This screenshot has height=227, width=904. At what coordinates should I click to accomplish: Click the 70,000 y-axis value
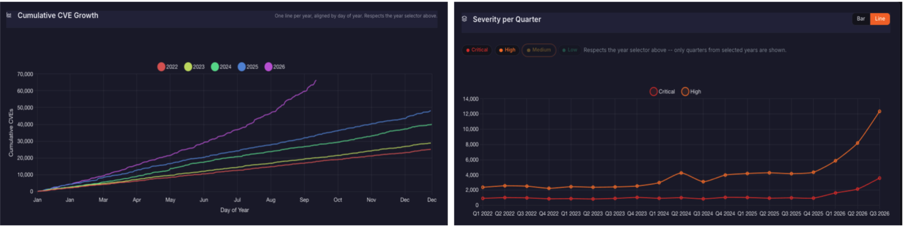click(25, 74)
